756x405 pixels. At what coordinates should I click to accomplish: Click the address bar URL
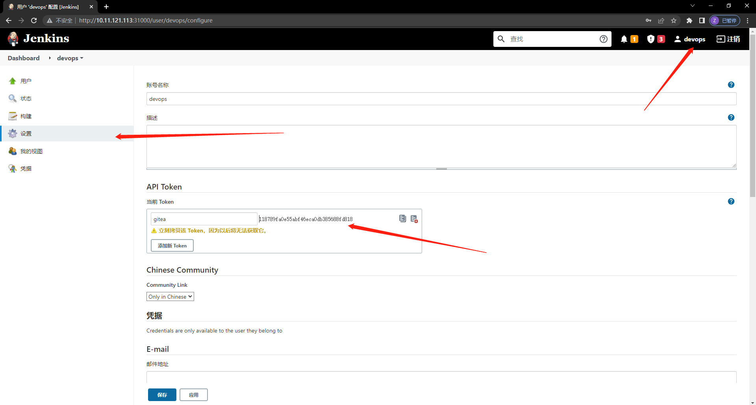[146, 20]
